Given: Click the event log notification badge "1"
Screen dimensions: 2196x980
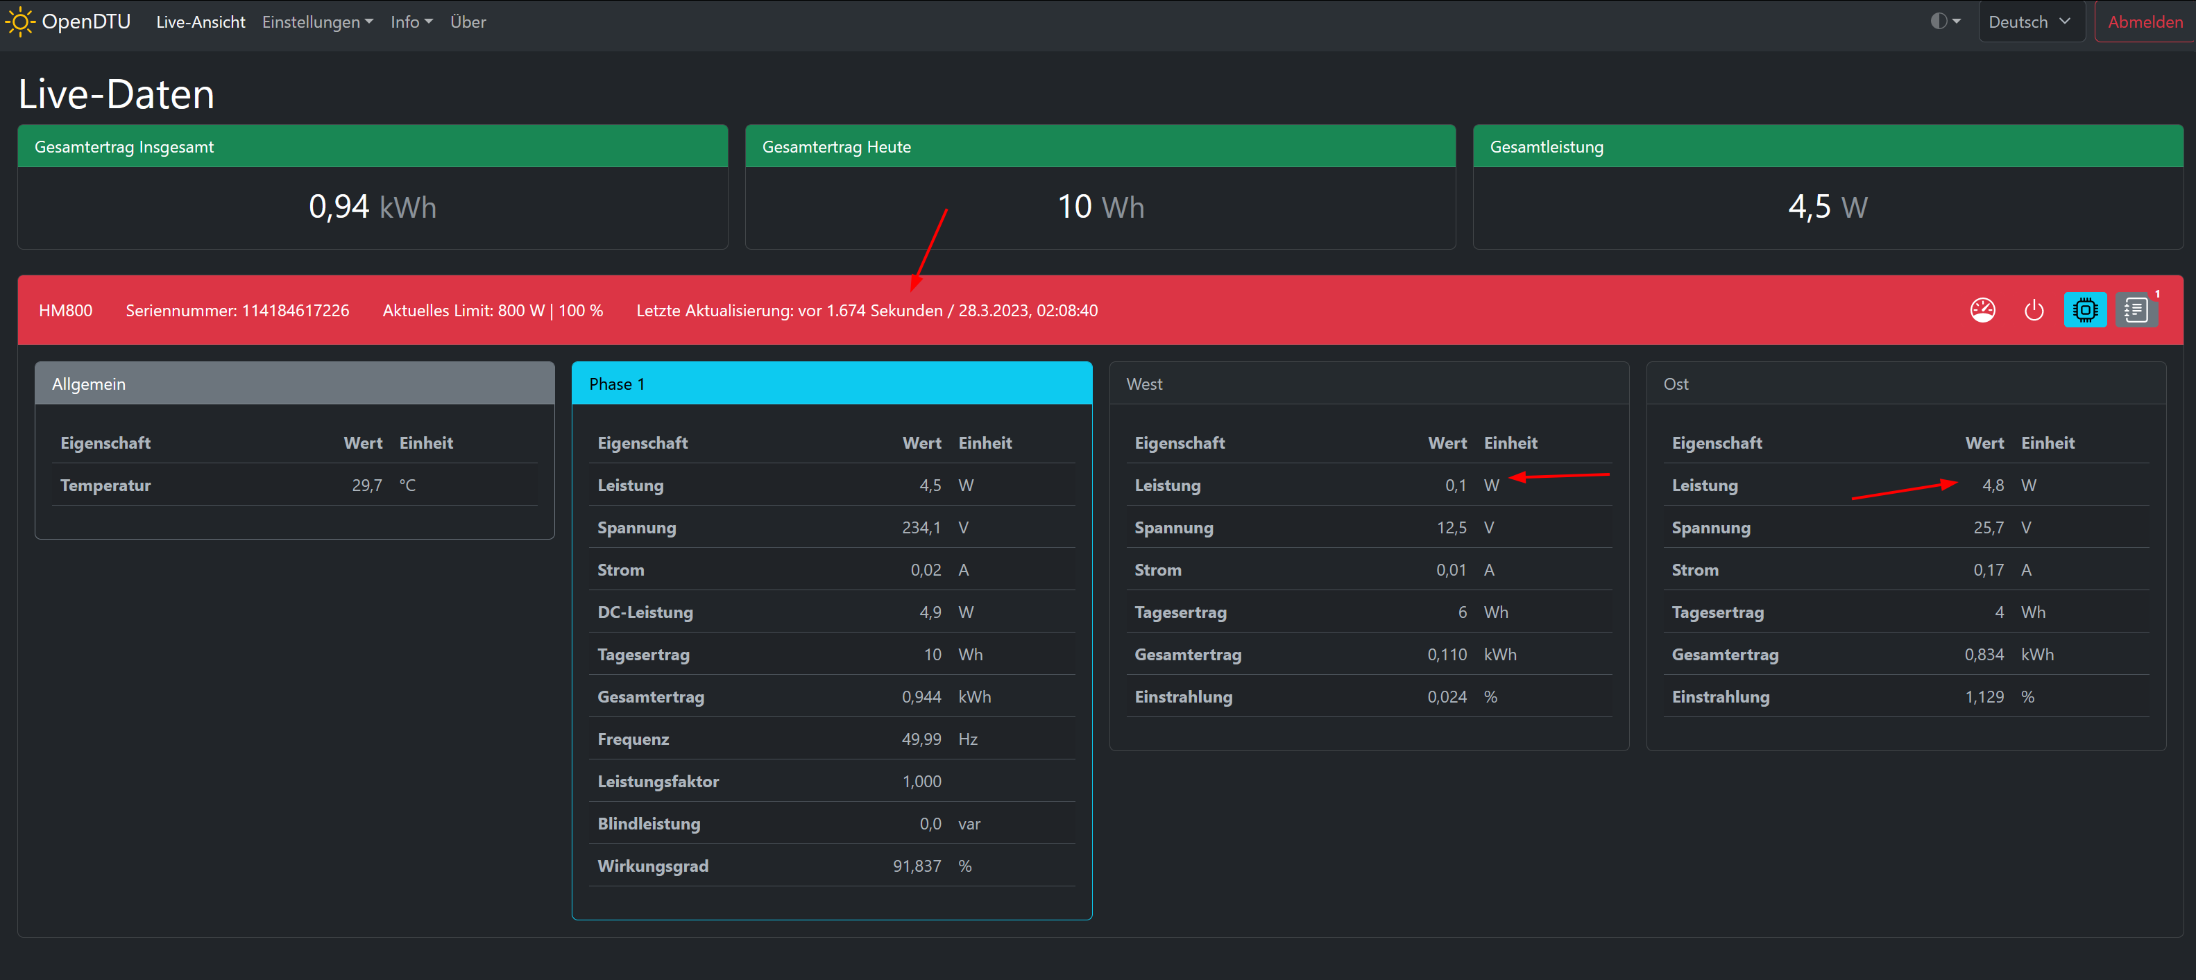Looking at the screenshot, I should pos(2158,295).
